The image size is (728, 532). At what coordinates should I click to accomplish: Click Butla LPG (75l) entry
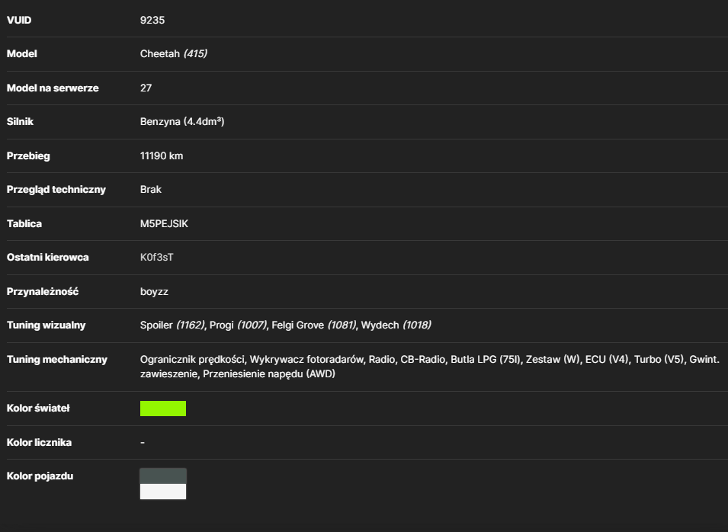[485, 359]
